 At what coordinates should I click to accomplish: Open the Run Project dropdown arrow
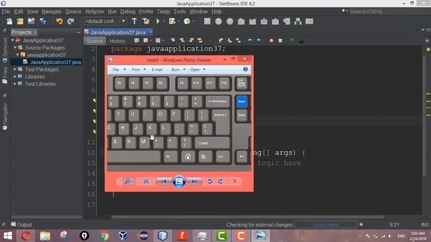164,22
